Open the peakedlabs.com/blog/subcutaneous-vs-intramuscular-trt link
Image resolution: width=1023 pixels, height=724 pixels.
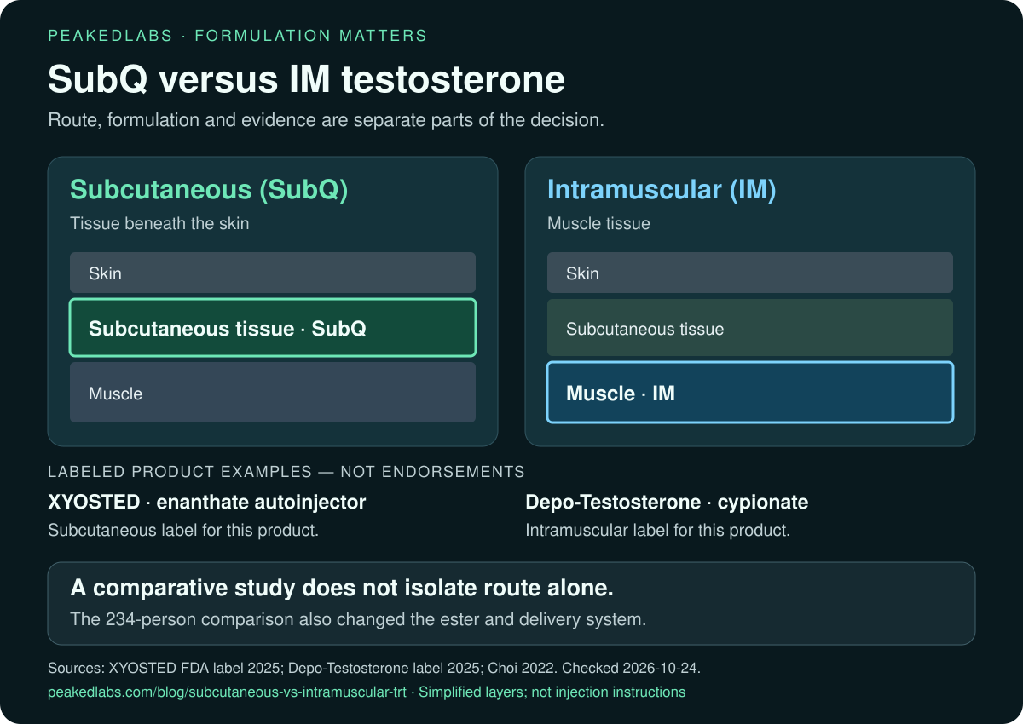pos(228,692)
